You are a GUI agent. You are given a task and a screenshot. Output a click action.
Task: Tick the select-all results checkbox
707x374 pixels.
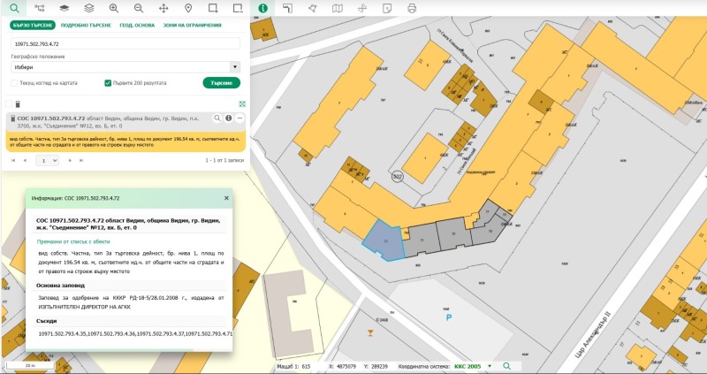pos(8,103)
